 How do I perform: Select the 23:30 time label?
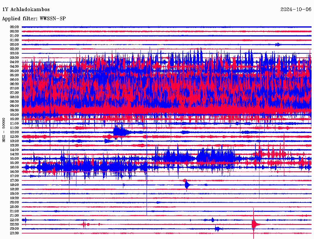tap(14, 233)
